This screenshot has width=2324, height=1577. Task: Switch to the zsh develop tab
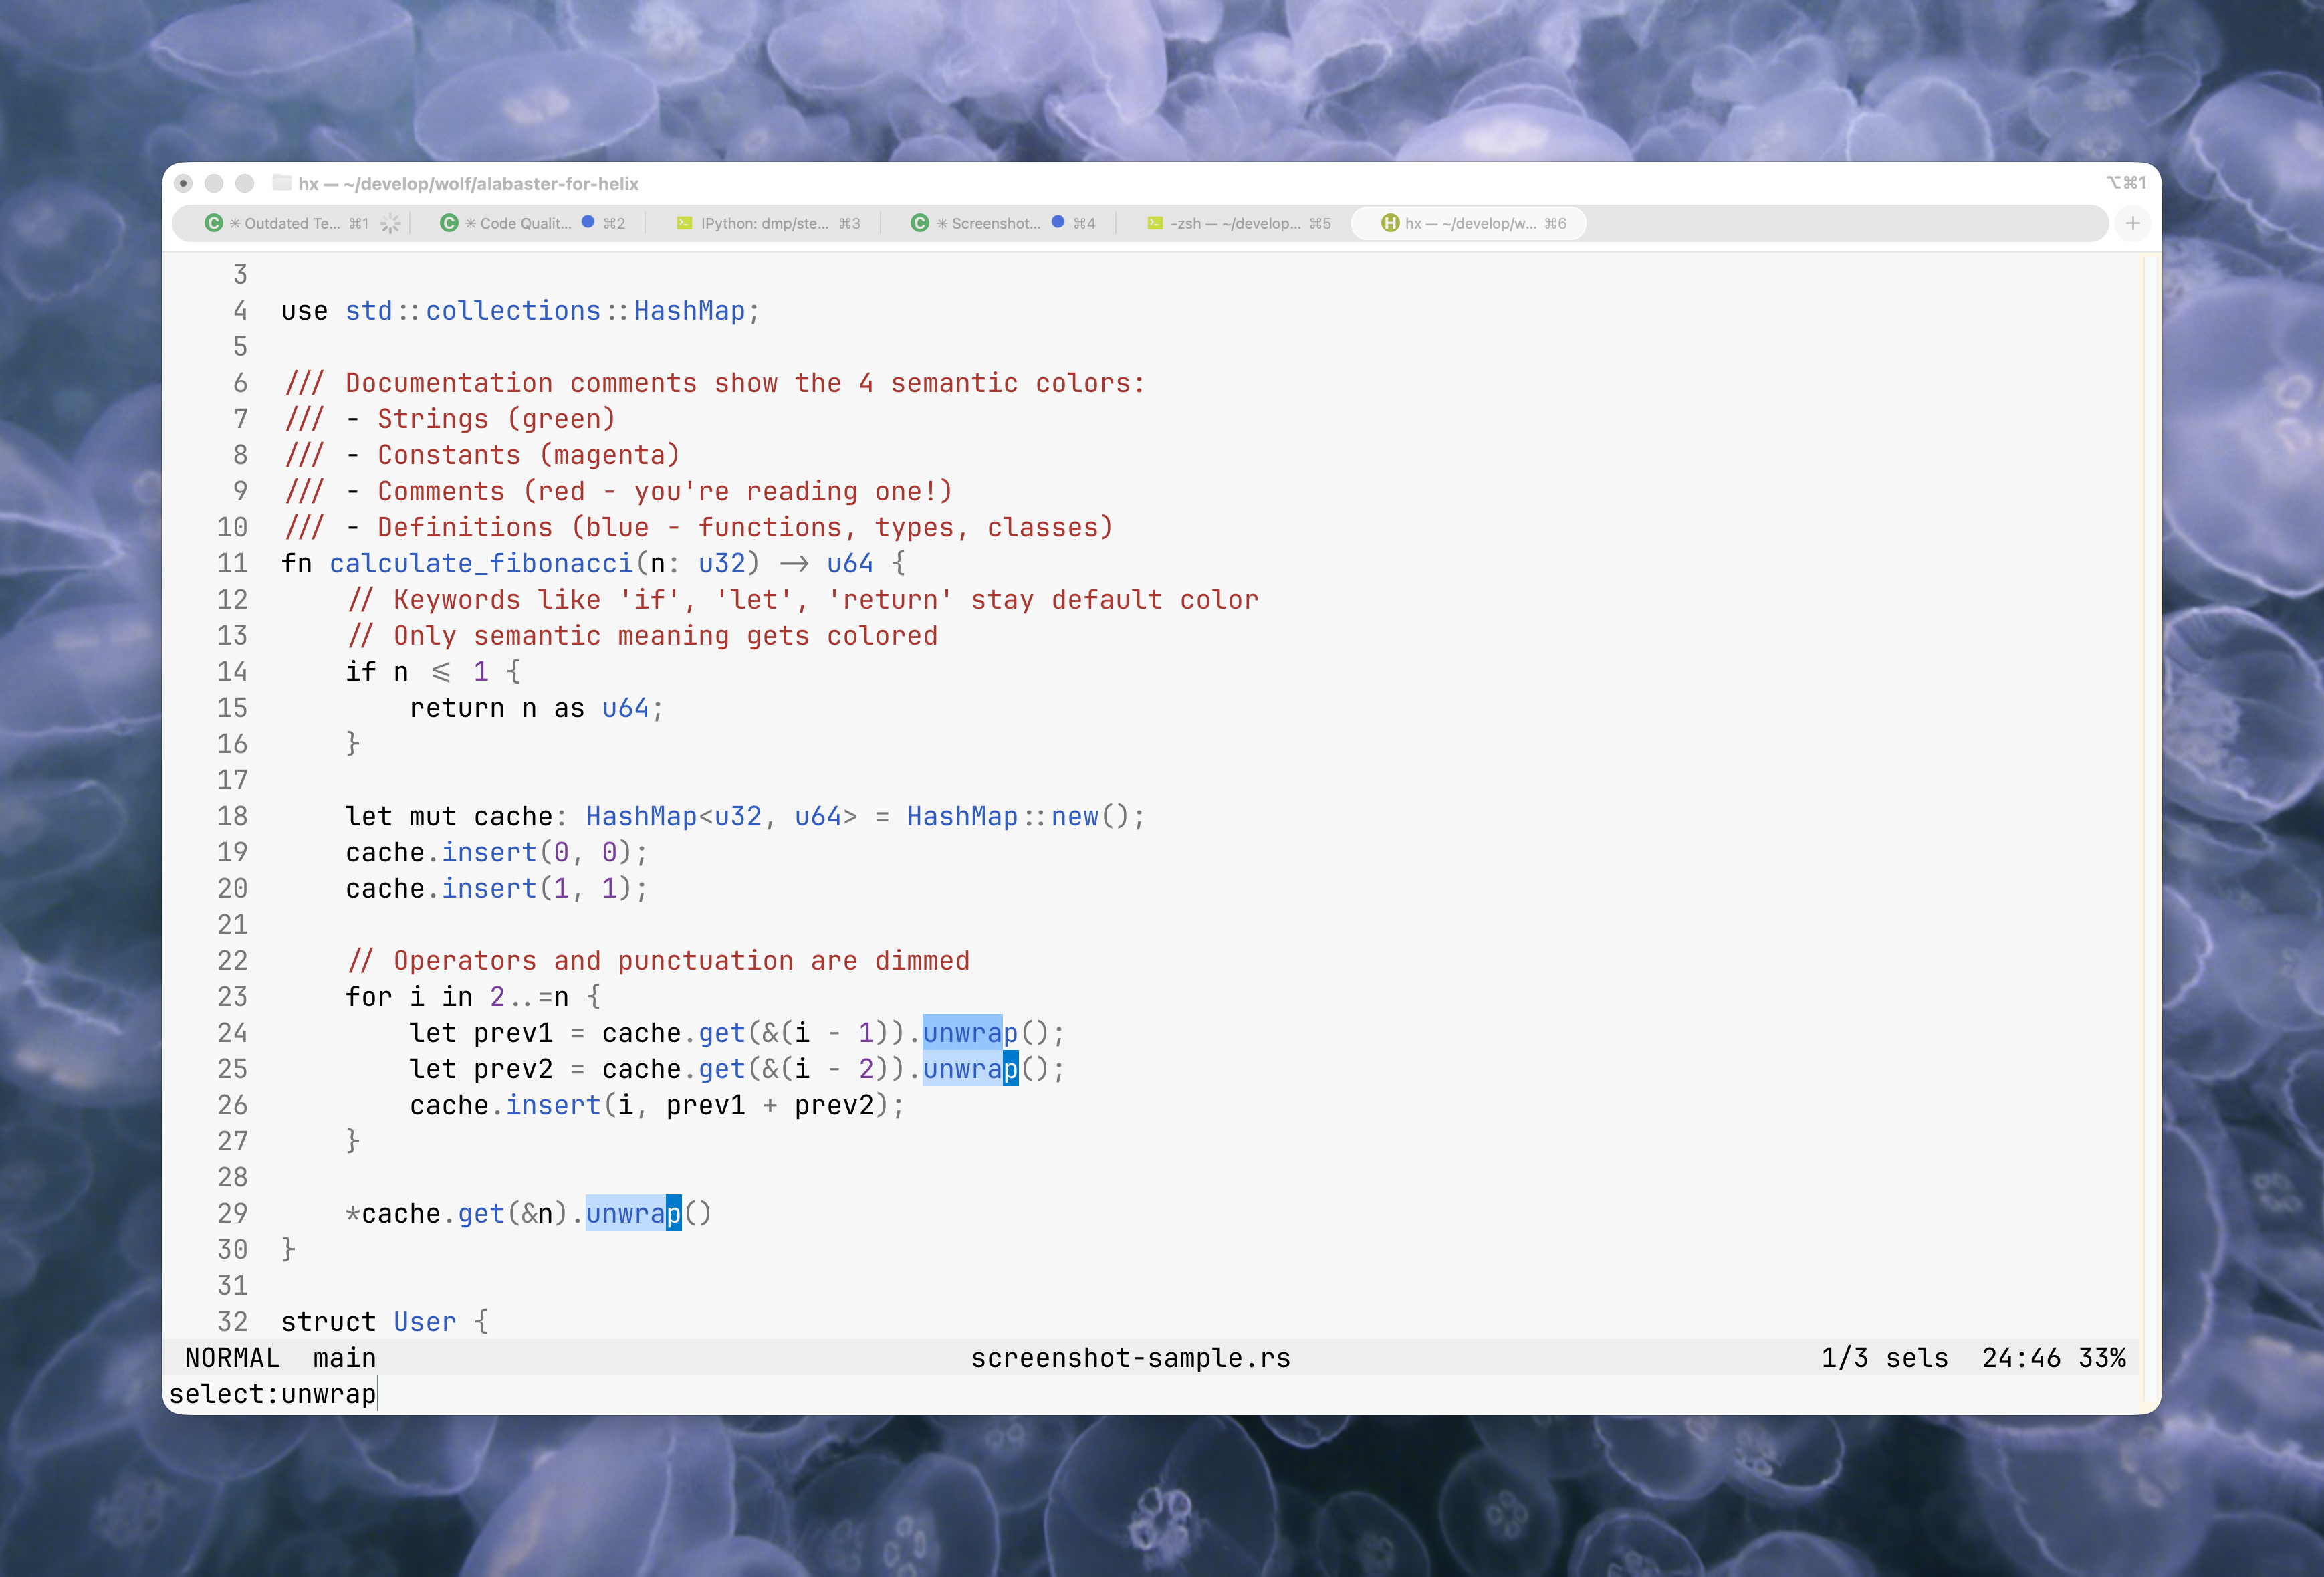(1236, 223)
